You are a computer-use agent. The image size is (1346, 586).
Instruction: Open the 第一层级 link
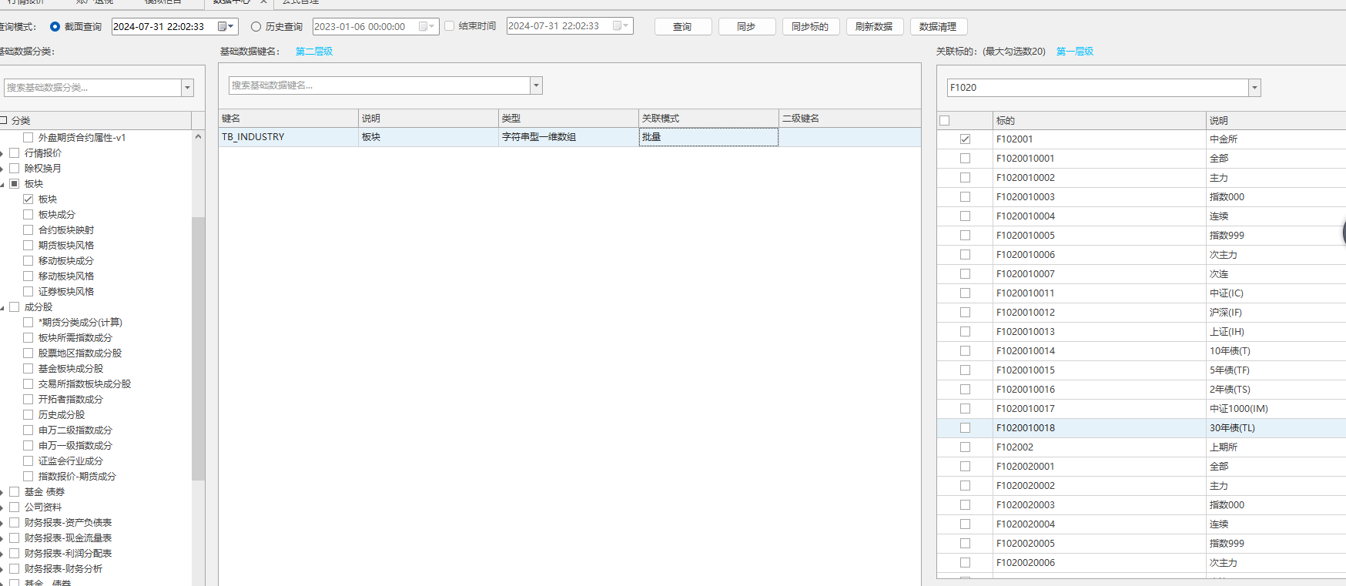point(1075,52)
